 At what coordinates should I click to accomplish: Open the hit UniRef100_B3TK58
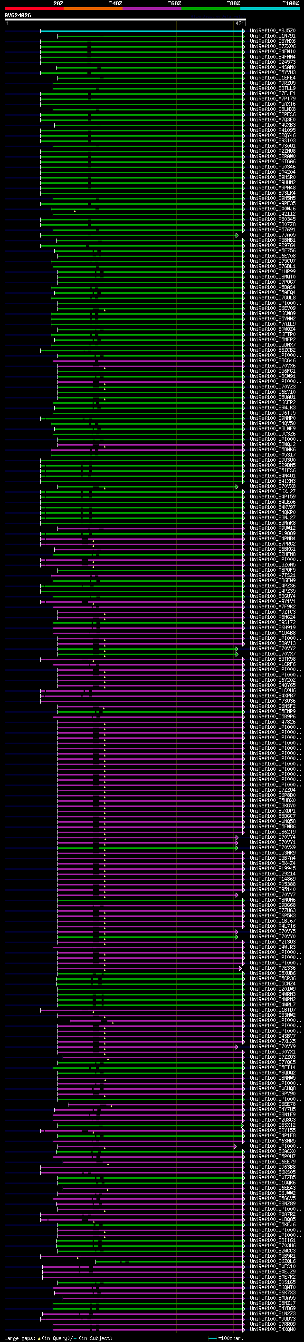[273, 659]
